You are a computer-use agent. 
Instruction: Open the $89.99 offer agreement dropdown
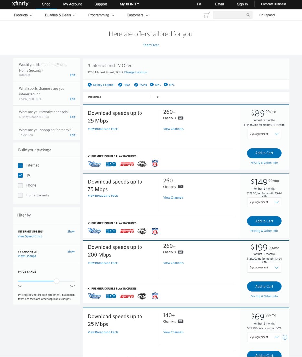264,134
